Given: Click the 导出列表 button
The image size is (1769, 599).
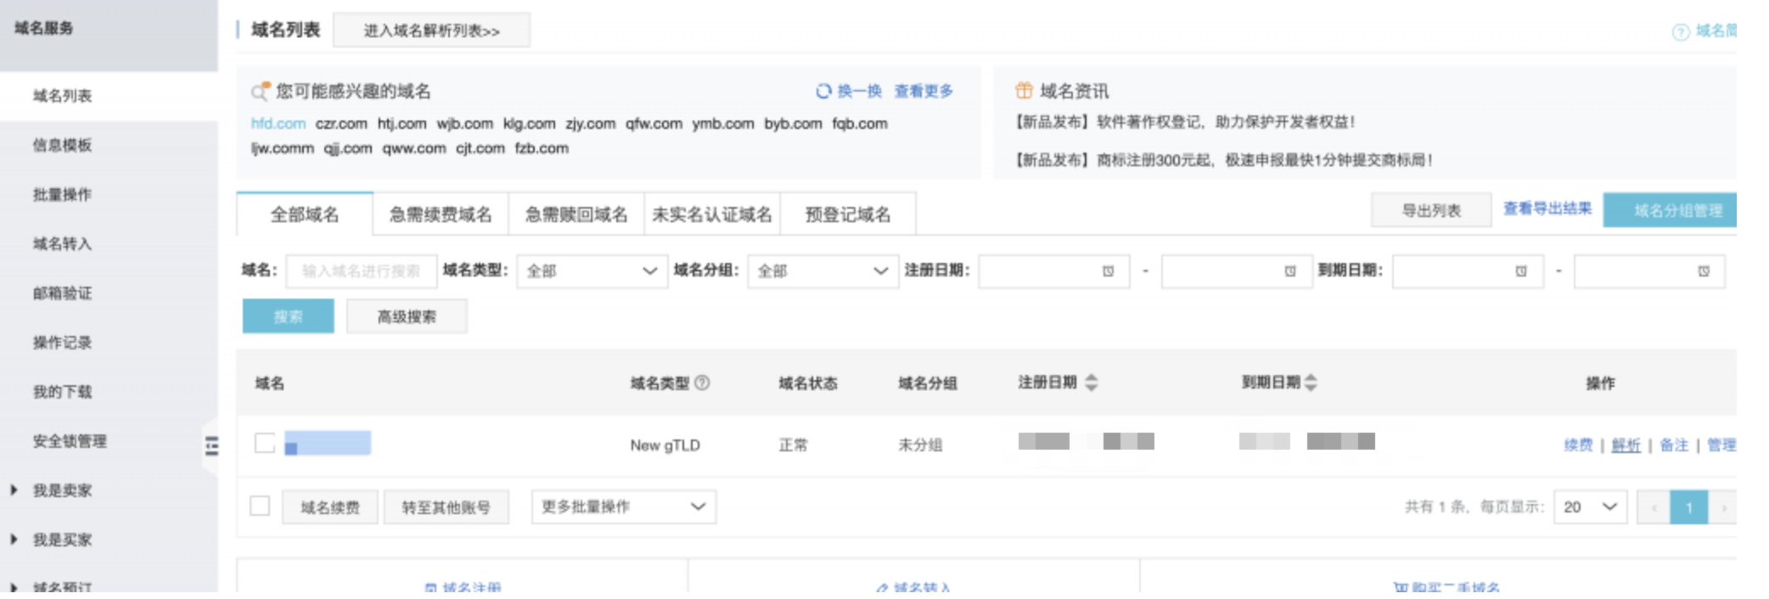Looking at the screenshot, I should (1431, 210).
